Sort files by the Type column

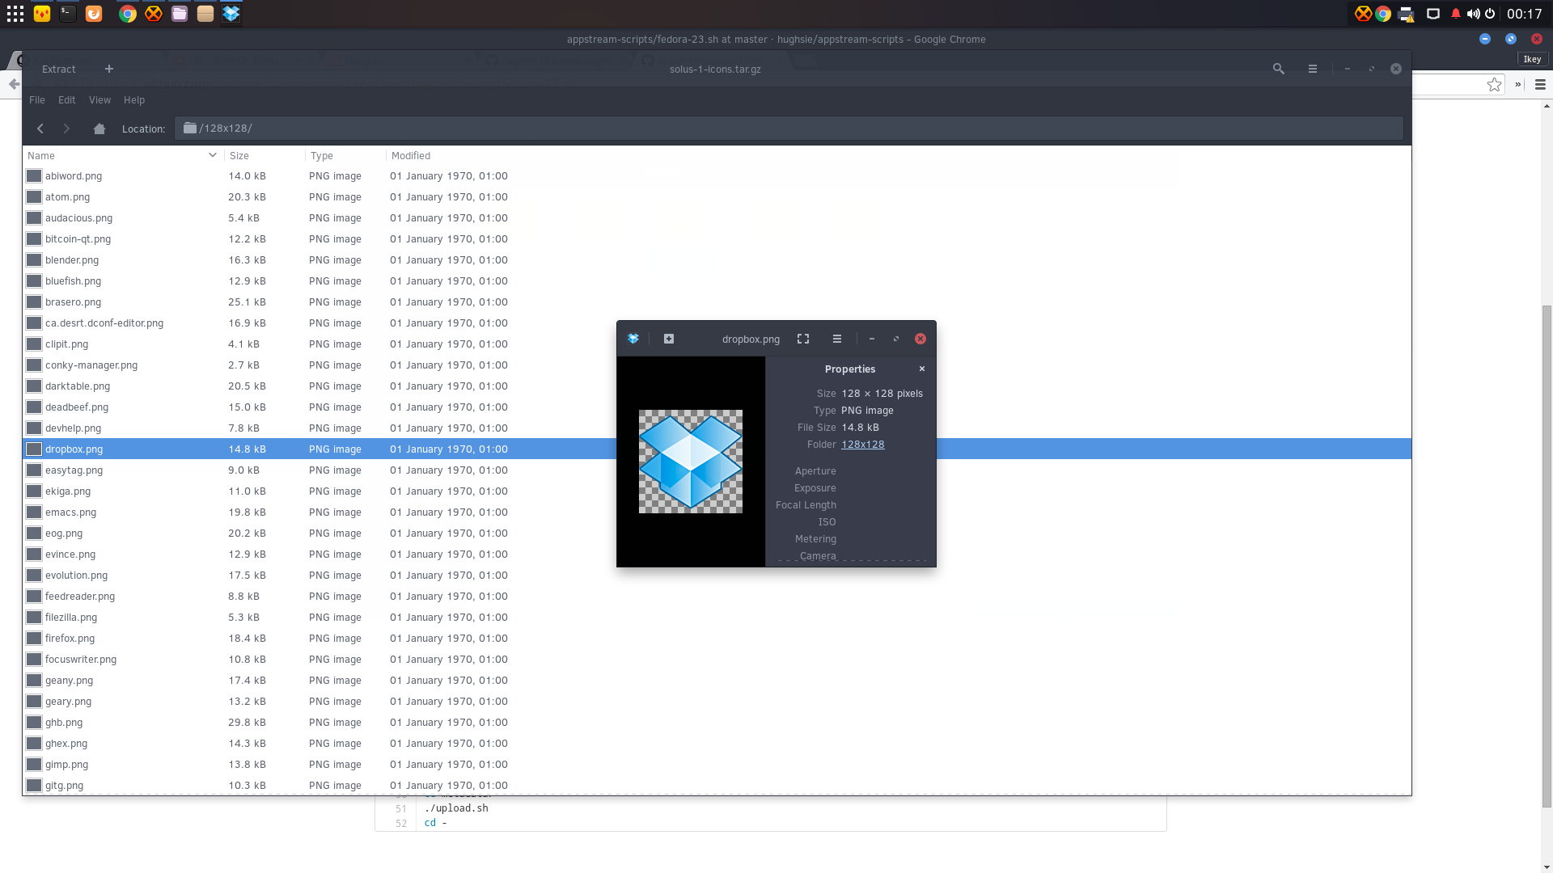[345, 156]
